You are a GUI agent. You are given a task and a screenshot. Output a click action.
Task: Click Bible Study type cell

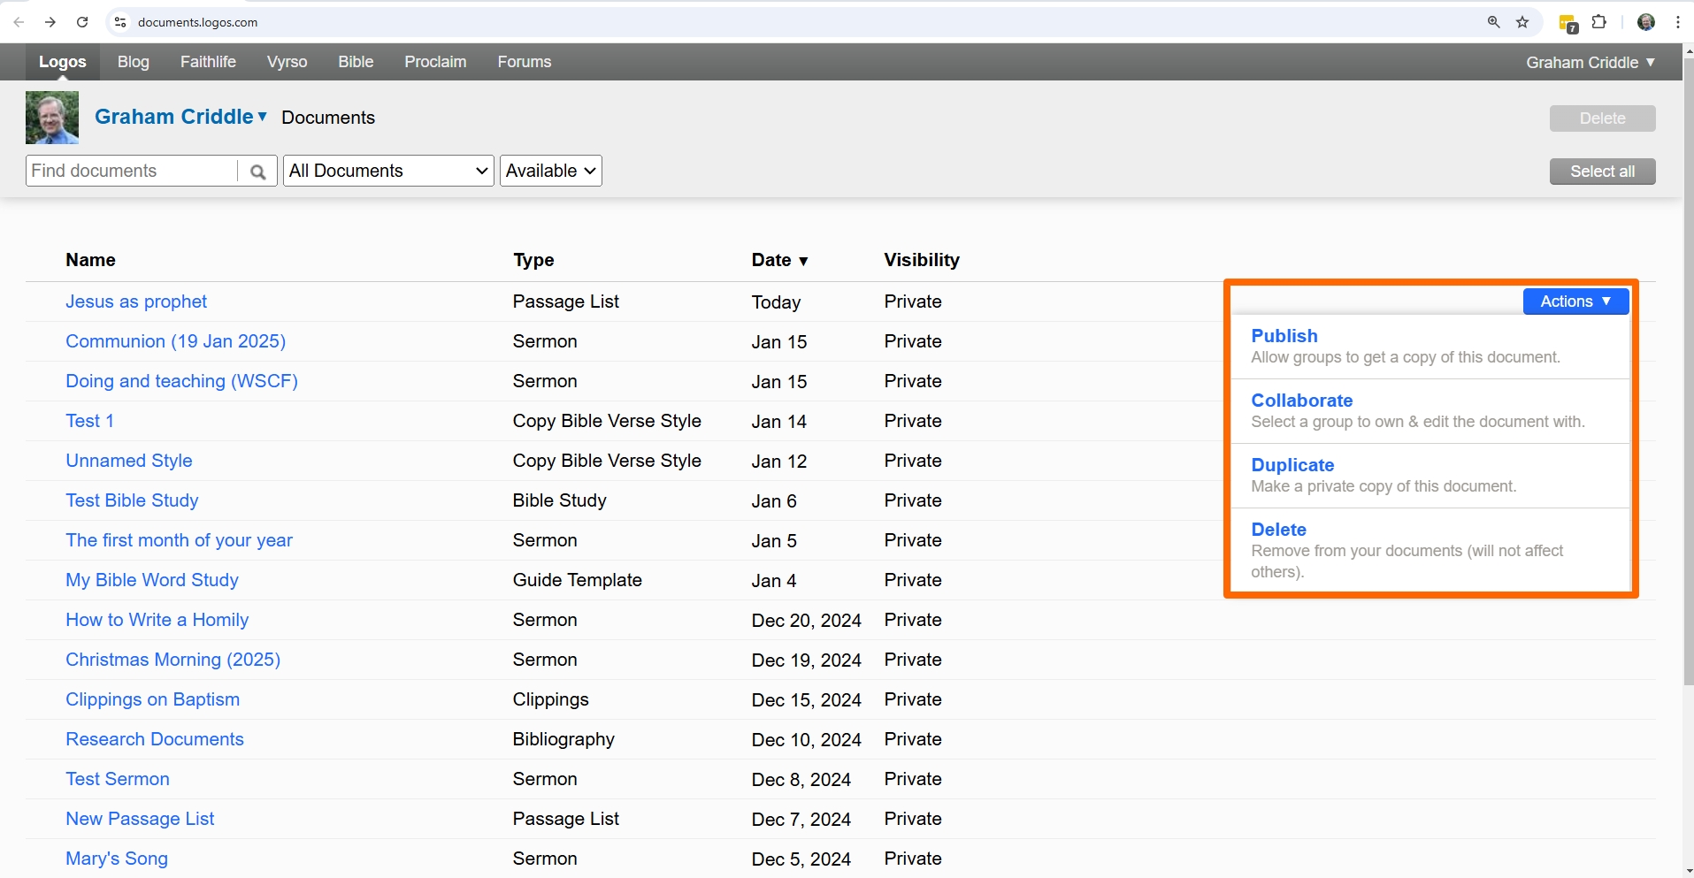[559, 500]
